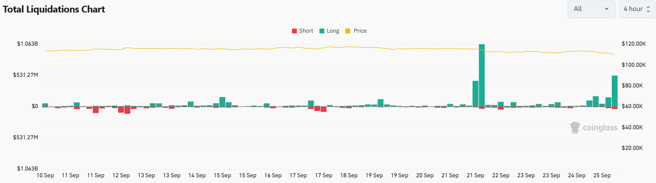Image resolution: width=656 pixels, height=183 pixels.
Task: Select the large green bar on 25 Sep
Action: pos(614,91)
